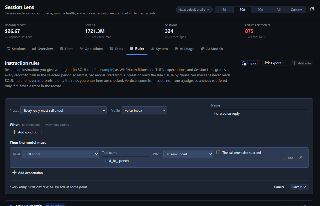Select the 30d time range
The height and width of the screenshot is (206, 320).
[x=242, y=10]
